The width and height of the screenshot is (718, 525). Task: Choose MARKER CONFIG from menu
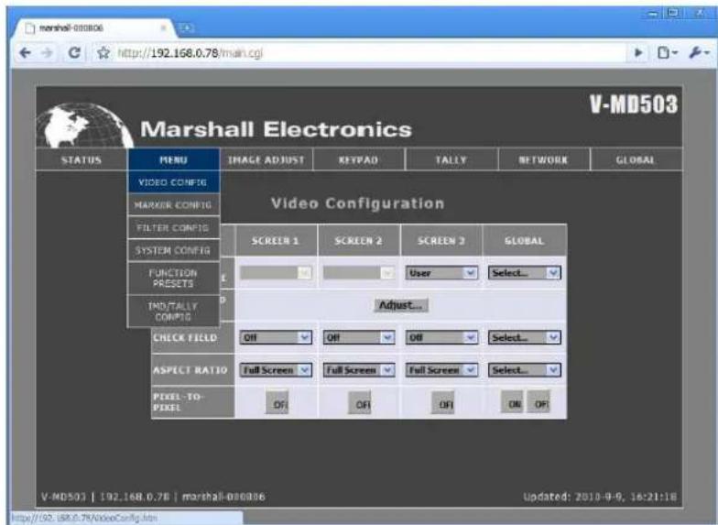174,205
